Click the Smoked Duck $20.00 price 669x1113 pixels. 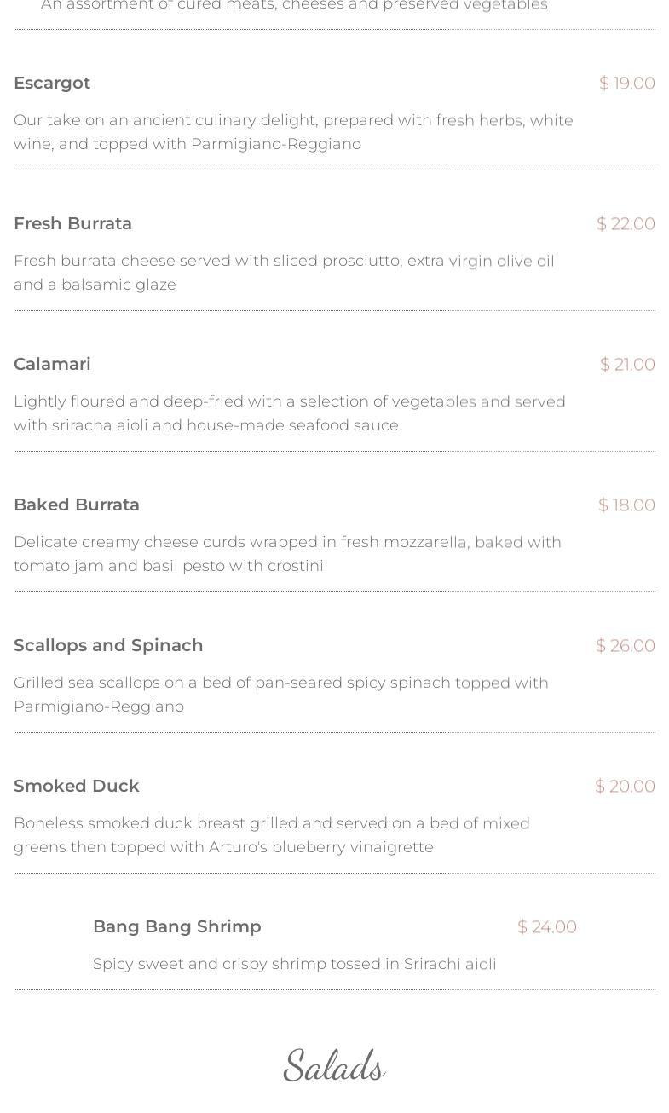625,786
